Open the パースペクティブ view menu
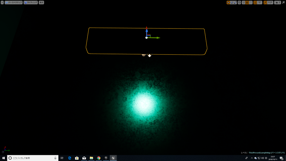This screenshot has width=286, height=161. [x=13, y=2]
